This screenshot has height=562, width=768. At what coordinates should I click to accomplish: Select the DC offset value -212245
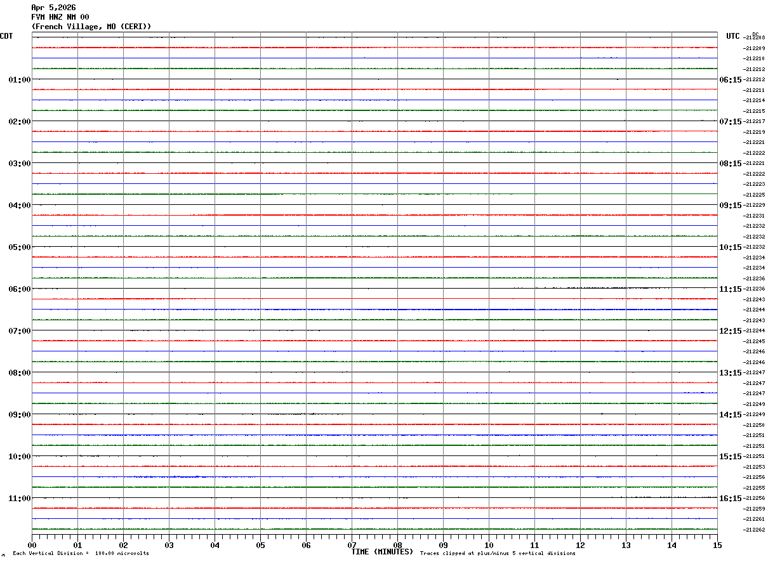[x=754, y=341]
